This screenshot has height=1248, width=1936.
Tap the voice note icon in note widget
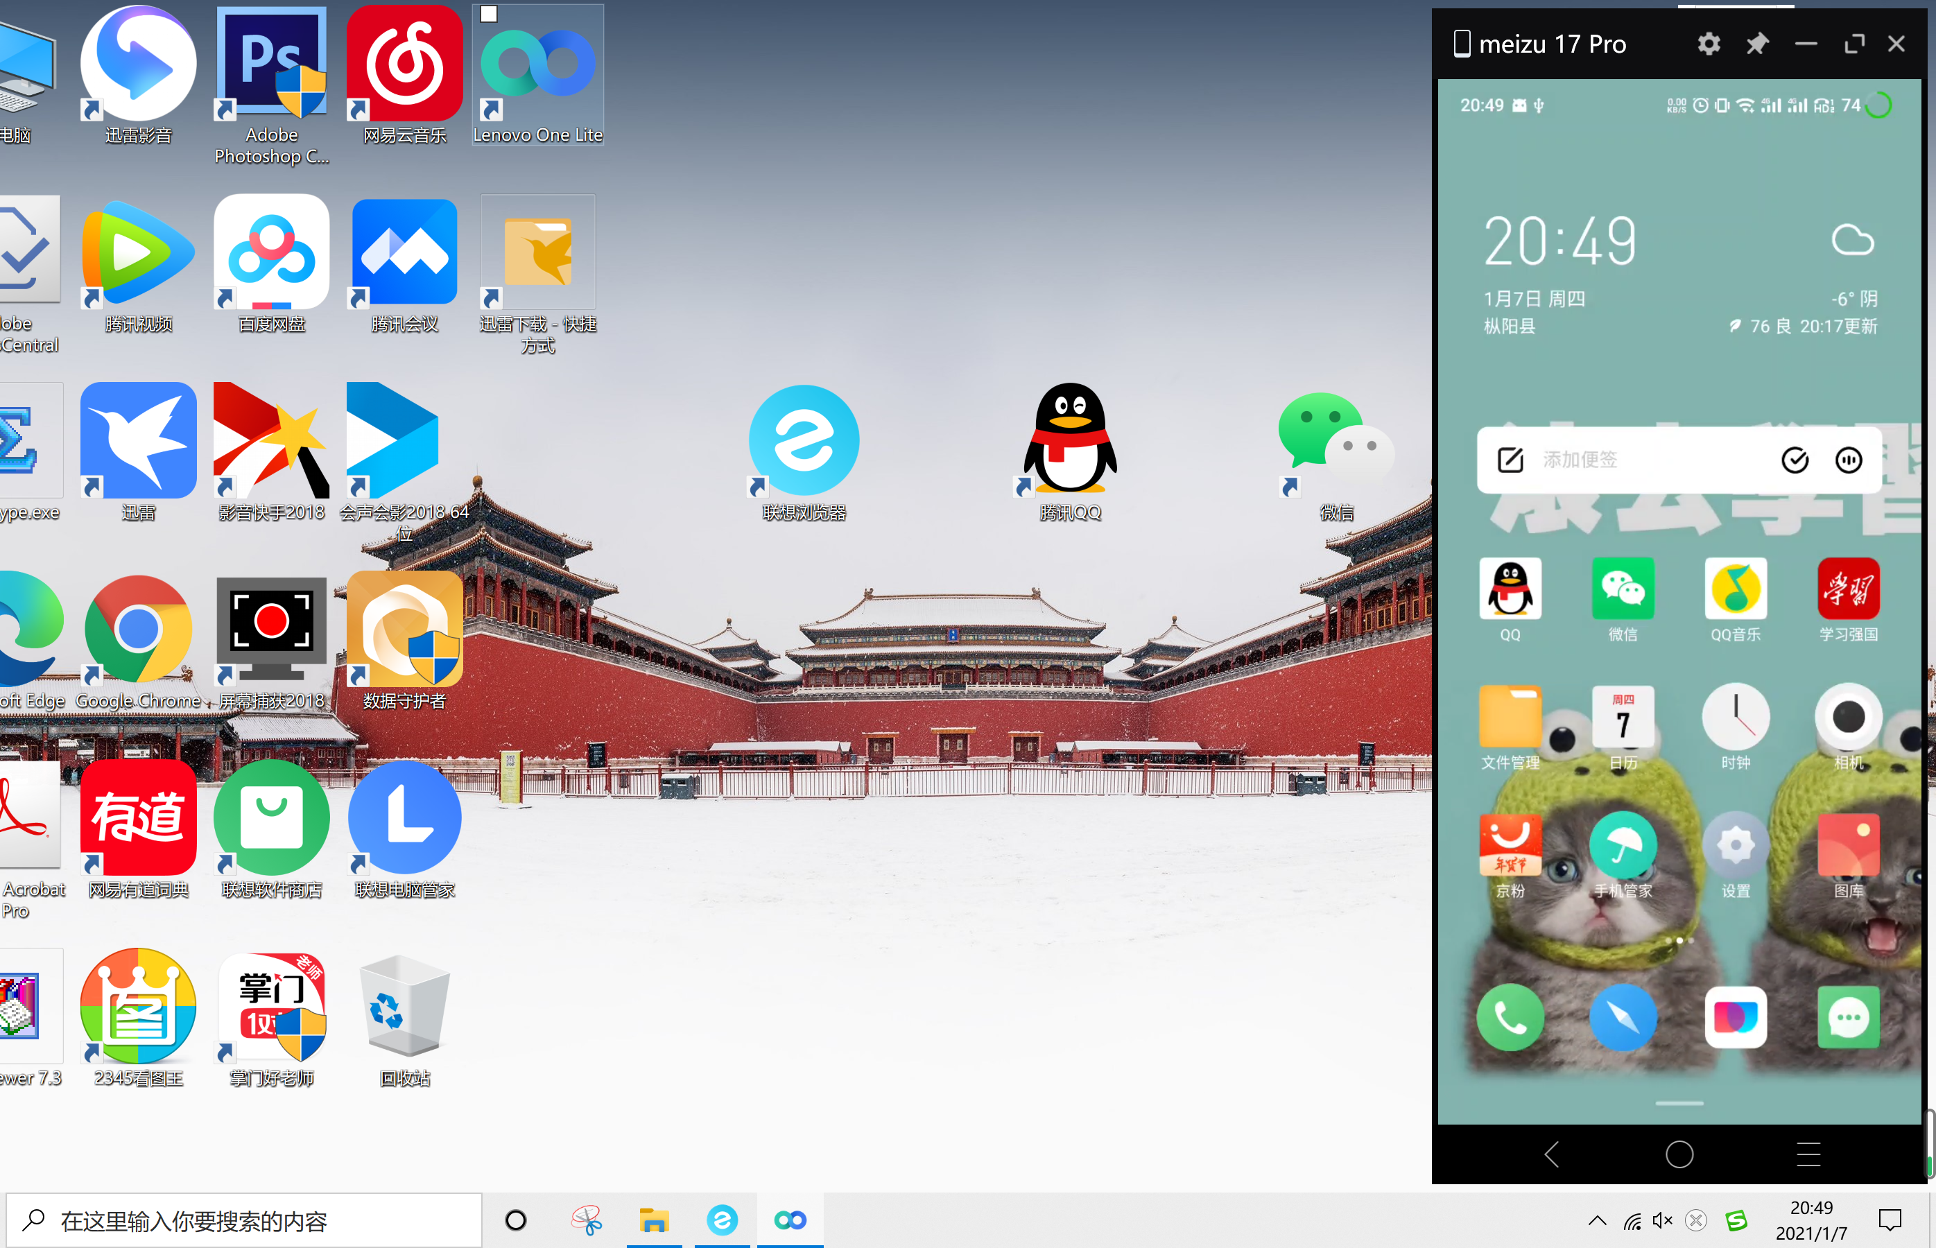click(1849, 460)
